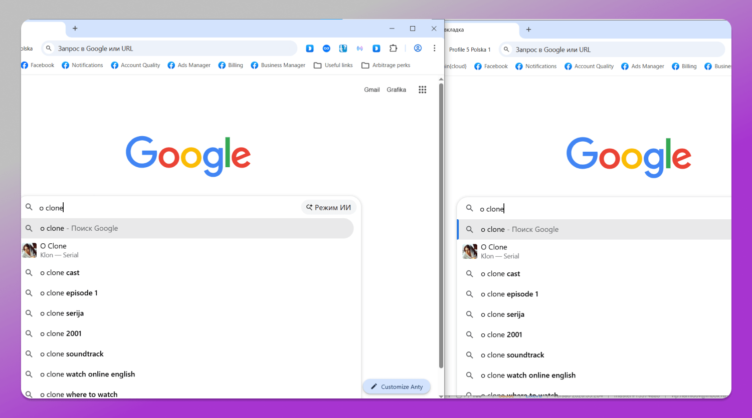Image resolution: width=752 pixels, height=418 pixels.
Task: Select 'o clone - Поиск Google' suggestion, right window
Action: (594, 229)
